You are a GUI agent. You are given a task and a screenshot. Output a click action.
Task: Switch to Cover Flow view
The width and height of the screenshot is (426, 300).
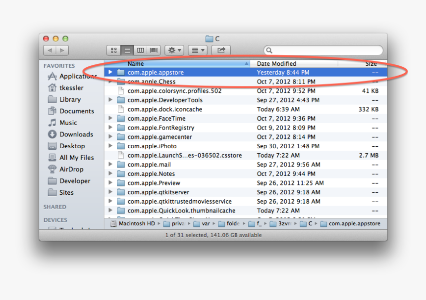[154, 50]
